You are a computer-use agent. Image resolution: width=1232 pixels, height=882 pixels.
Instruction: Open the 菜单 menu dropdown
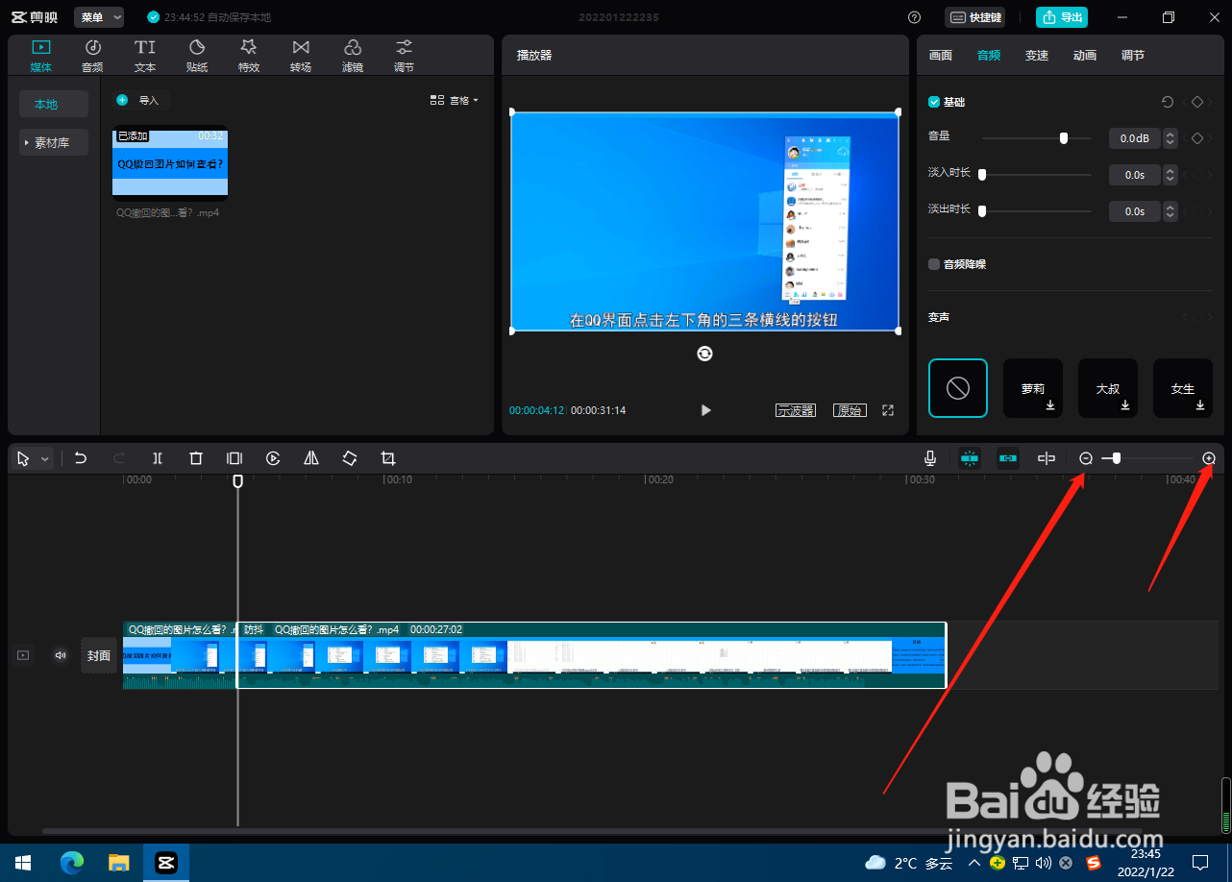pyautogui.click(x=99, y=17)
